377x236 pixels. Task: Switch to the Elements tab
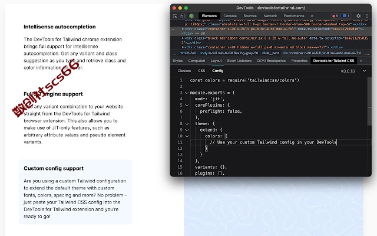tap(209, 16)
